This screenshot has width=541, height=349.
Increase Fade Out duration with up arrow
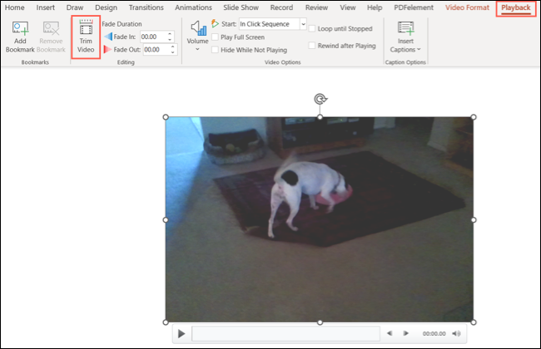172,47
